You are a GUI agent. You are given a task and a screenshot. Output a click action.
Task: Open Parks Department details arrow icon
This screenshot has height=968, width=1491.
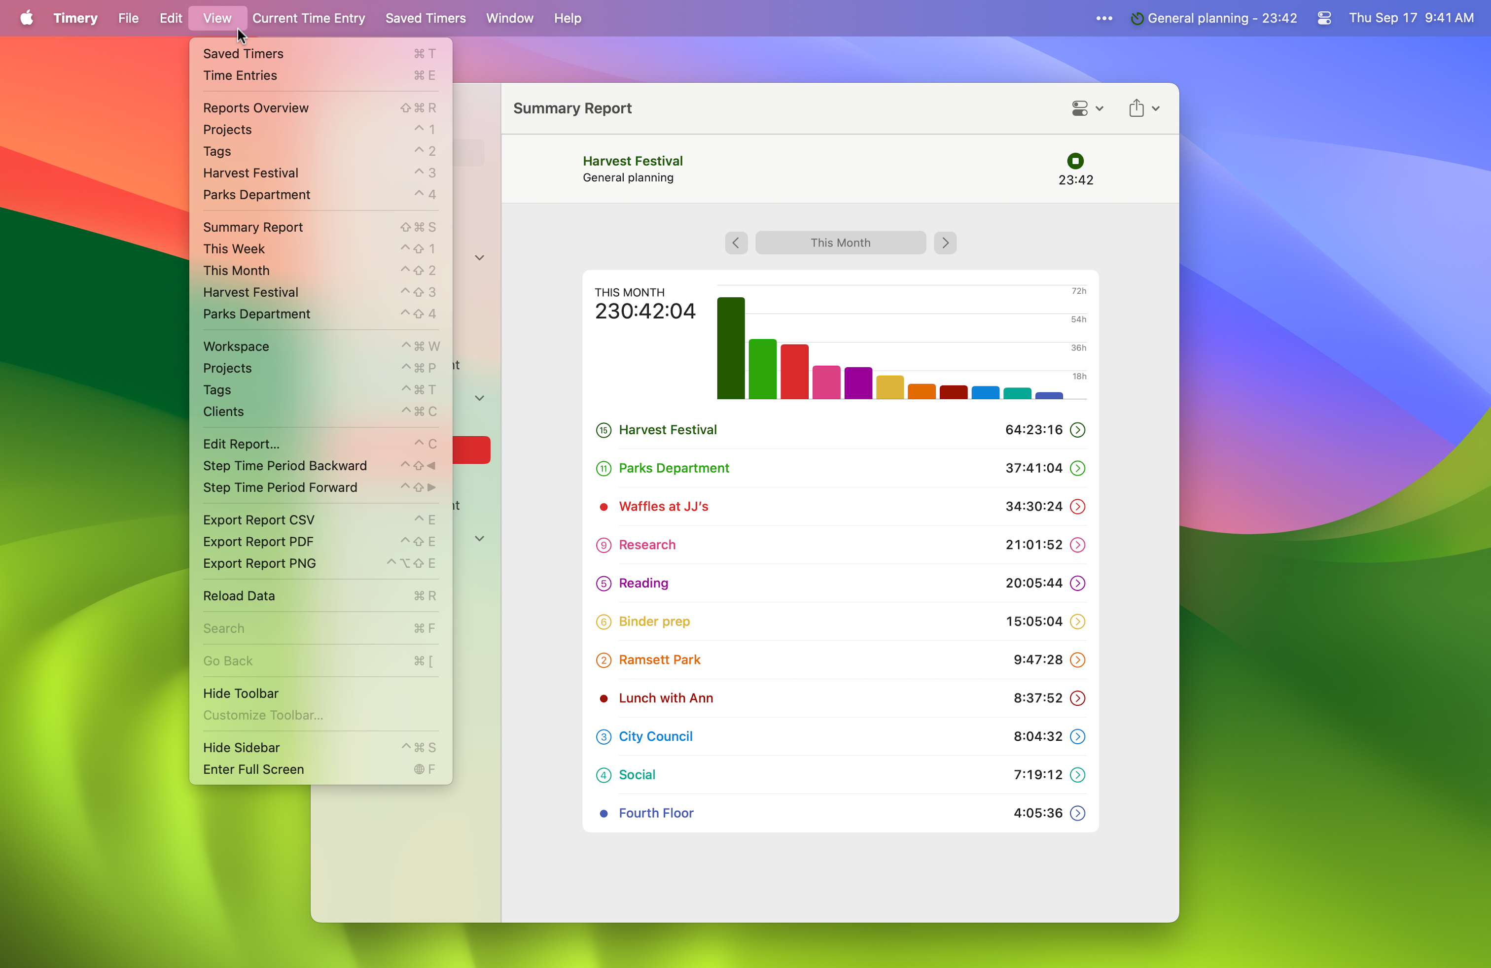[x=1077, y=468]
